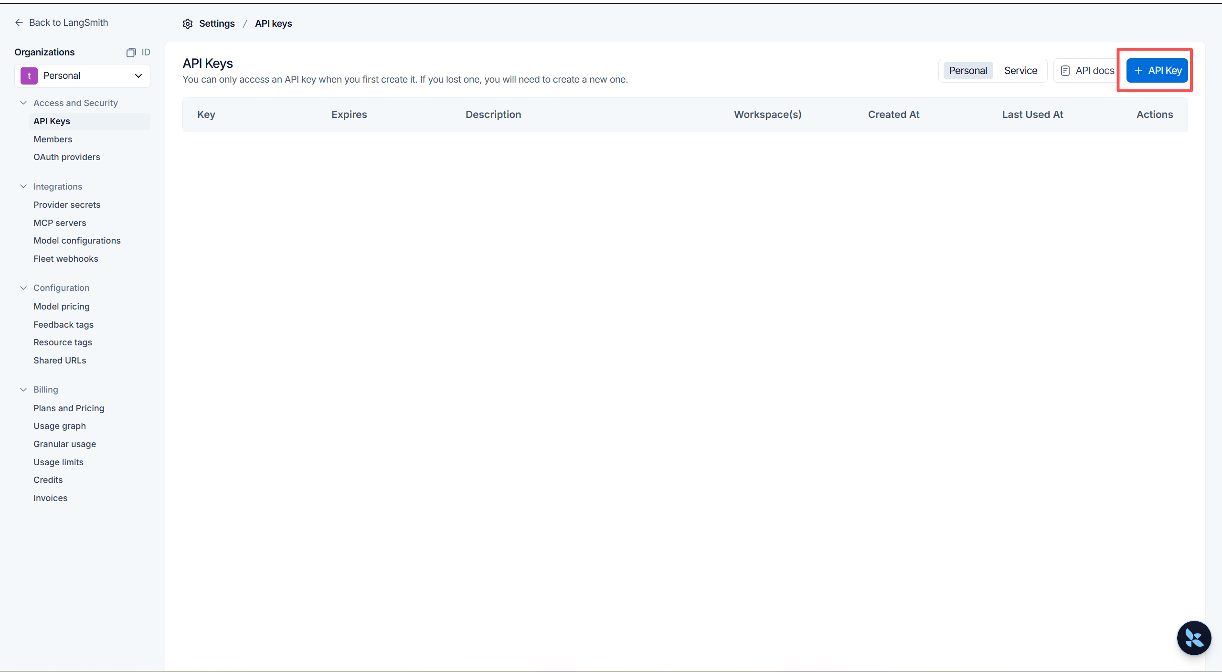The width and height of the screenshot is (1222, 672).
Task: Copy the organization ID icon
Action: pos(131,53)
